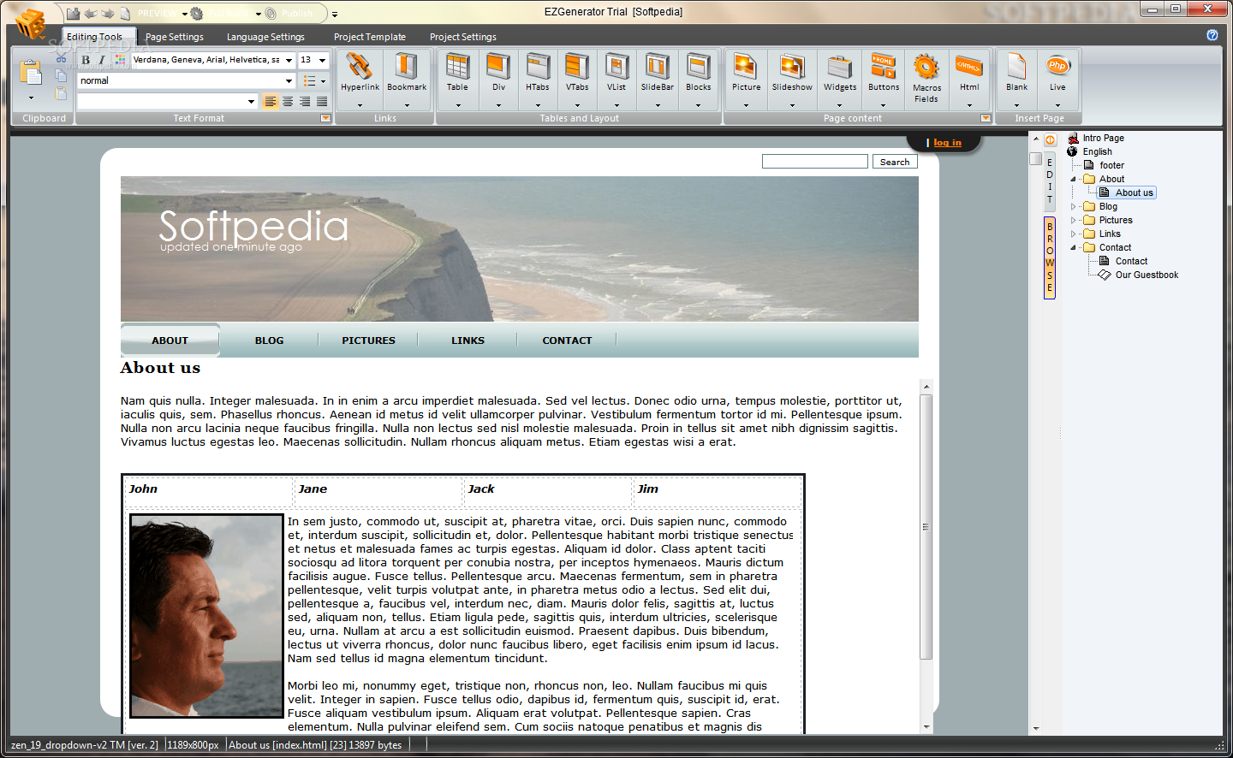The height and width of the screenshot is (758, 1233).
Task: Insert a VList element
Action: tap(616, 80)
